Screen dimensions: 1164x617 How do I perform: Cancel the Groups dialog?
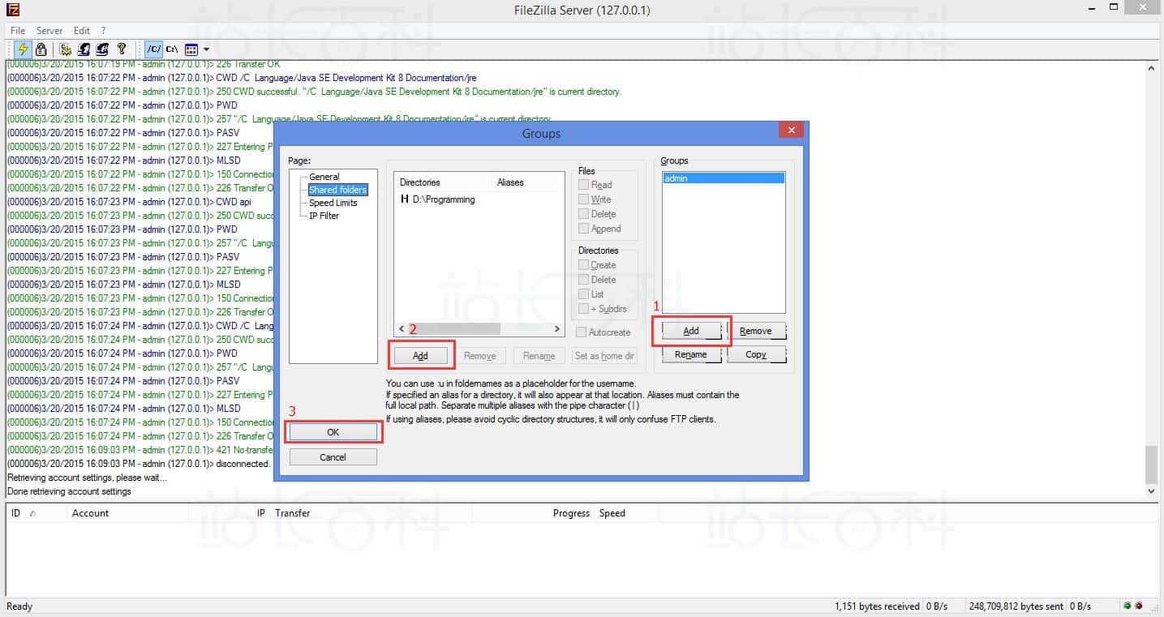[x=333, y=457]
